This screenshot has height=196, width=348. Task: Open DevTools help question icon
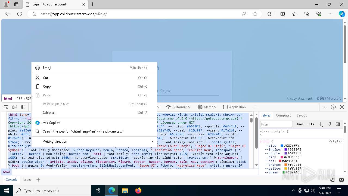[333, 107]
